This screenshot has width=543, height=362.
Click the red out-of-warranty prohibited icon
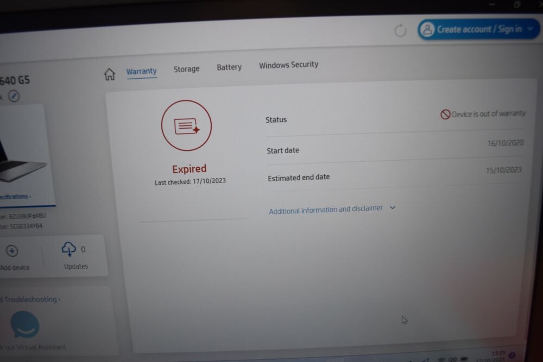point(445,114)
